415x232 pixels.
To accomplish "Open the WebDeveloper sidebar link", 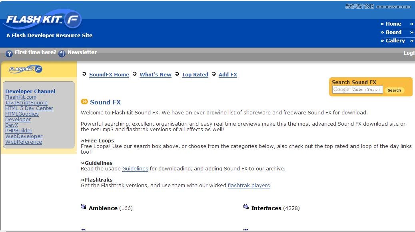I will coord(24,136).
